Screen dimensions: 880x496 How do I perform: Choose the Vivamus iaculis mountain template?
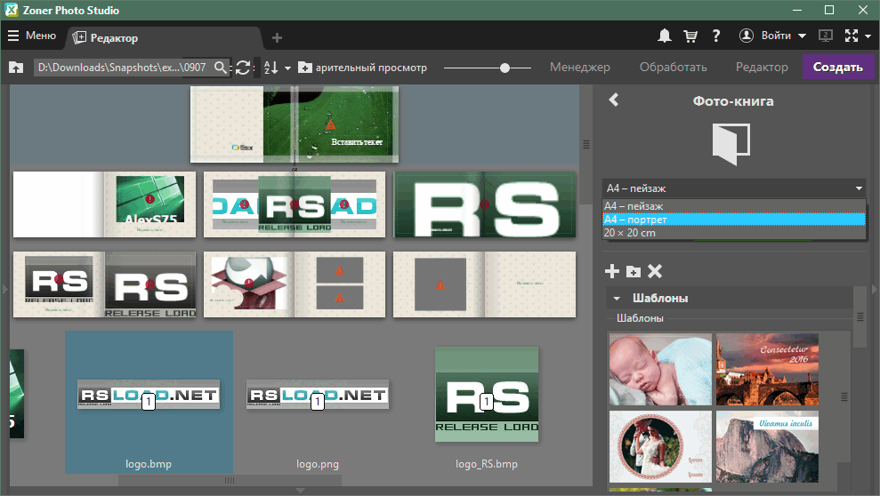[767, 447]
